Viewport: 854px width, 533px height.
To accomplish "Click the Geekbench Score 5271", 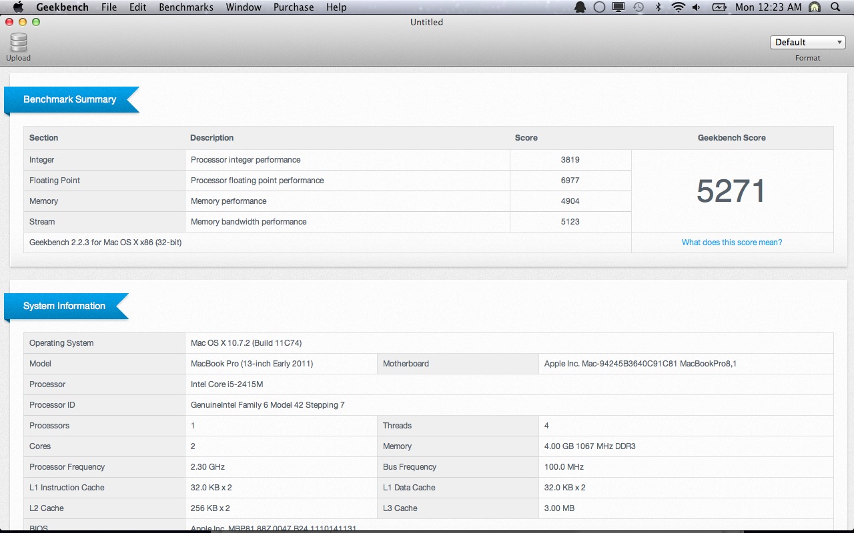I will point(731,191).
